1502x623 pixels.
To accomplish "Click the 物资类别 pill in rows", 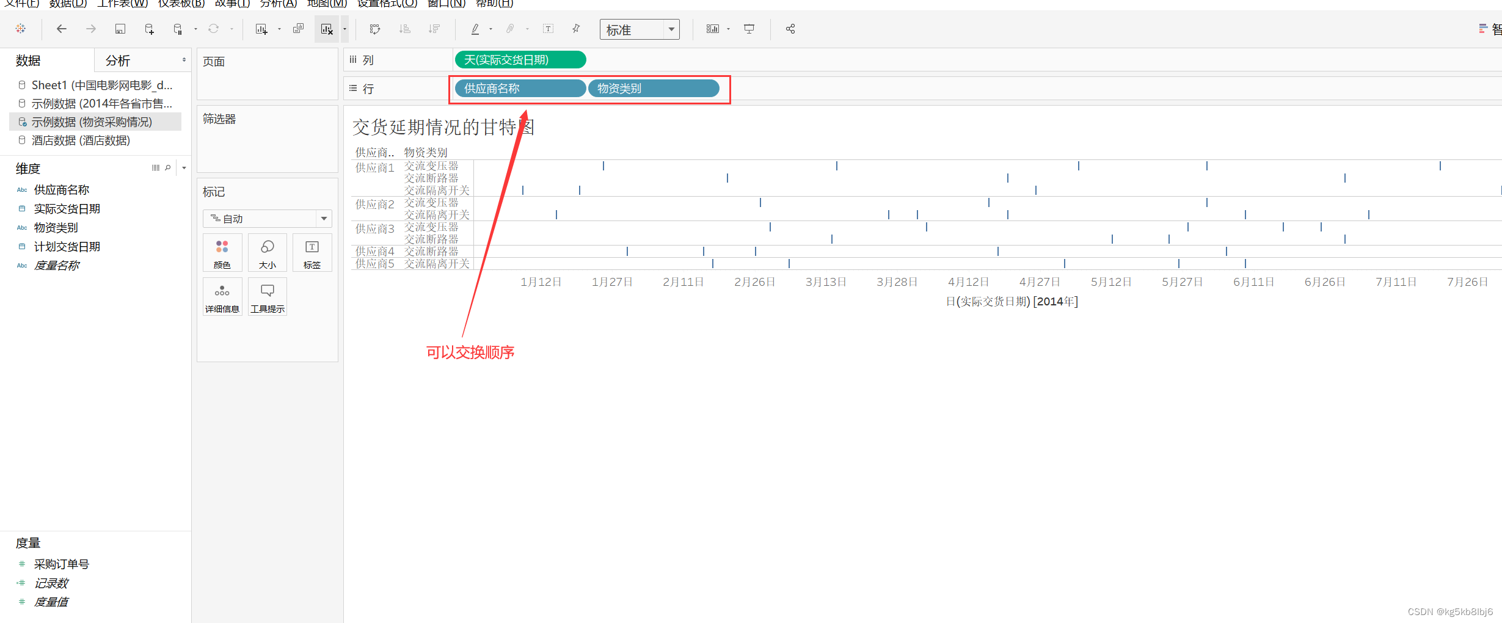I will pos(654,89).
